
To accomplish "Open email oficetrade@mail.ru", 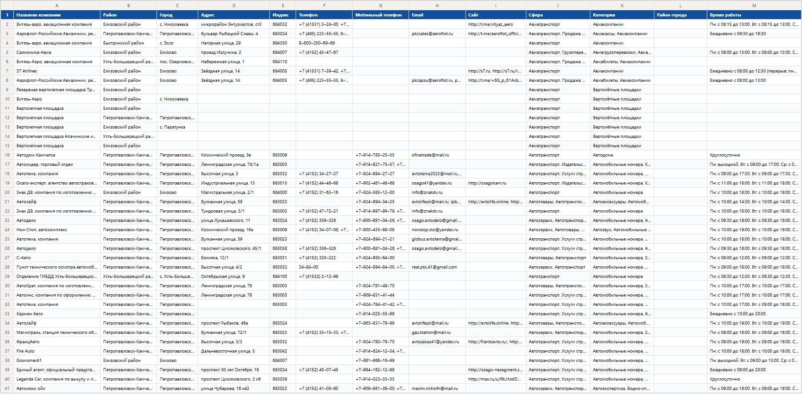I will point(437,155).
